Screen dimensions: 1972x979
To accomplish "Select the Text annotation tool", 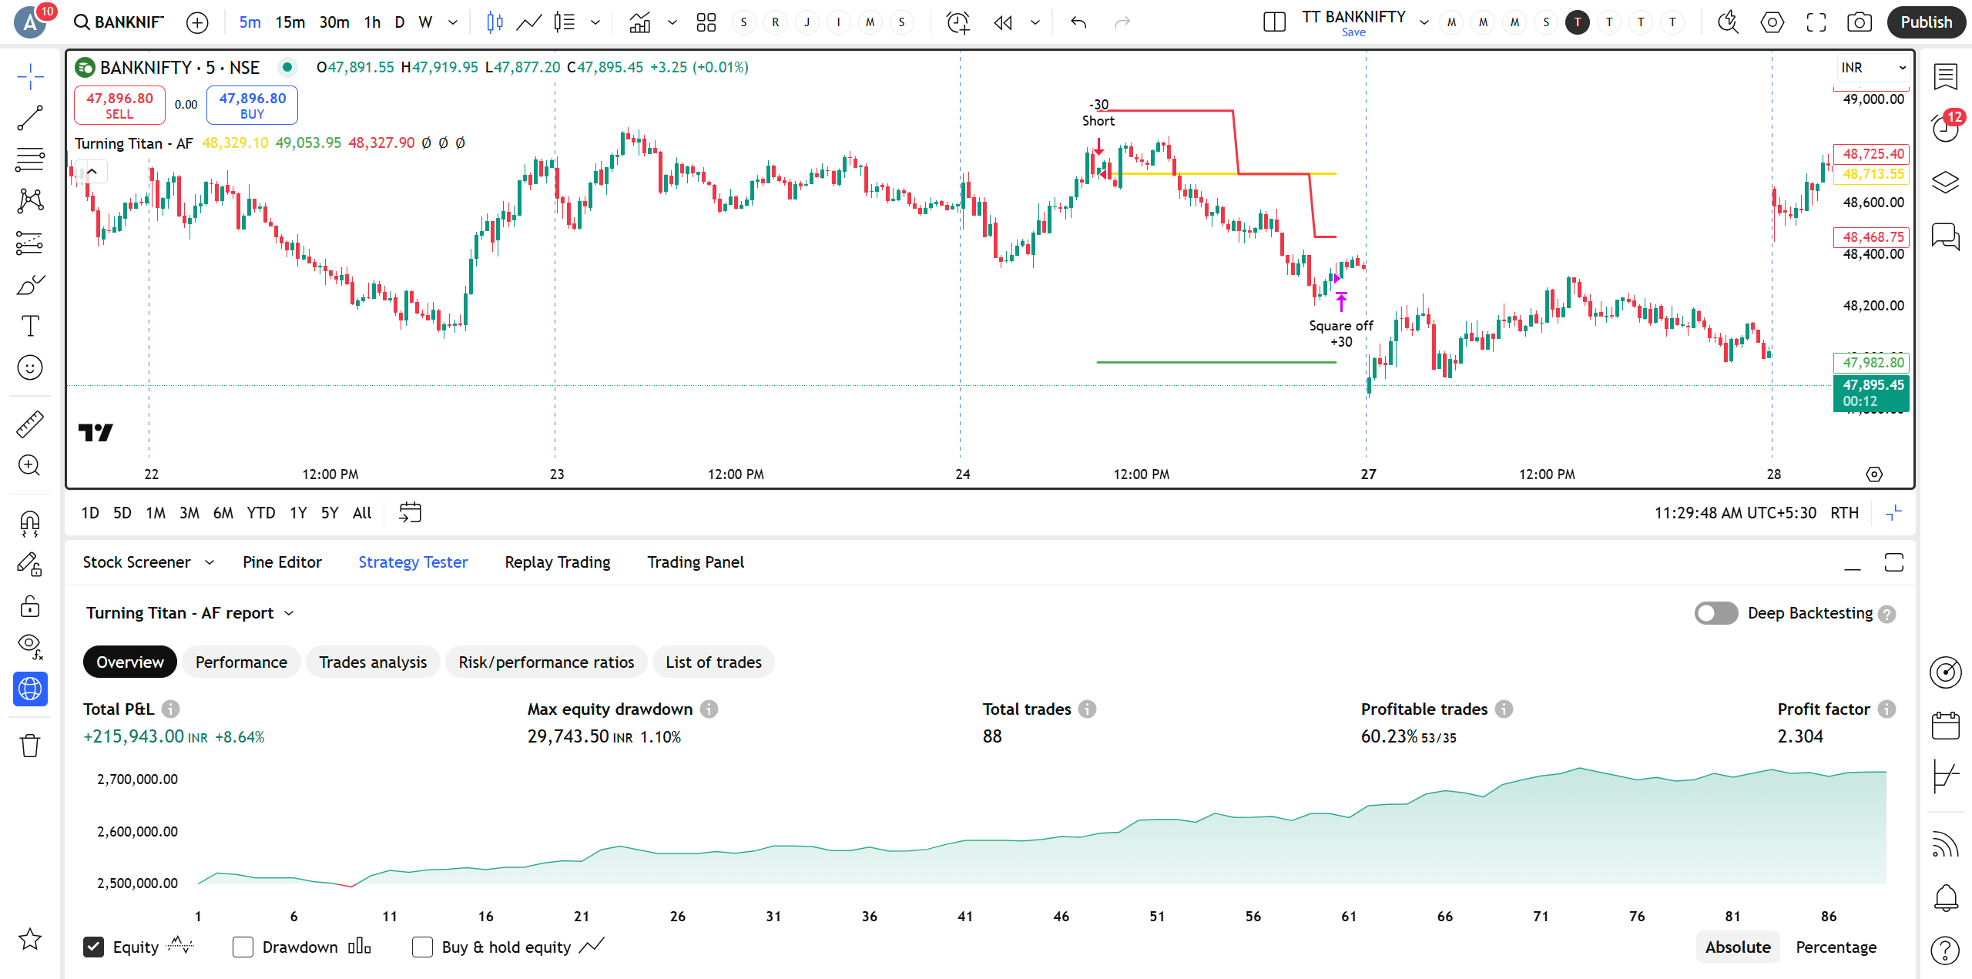I will pos(30,326).
